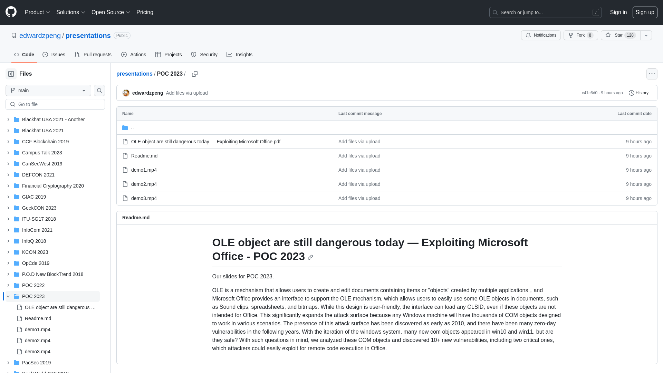The width and height of the screenshot is (663, 373).
Task: Open Readme.md in the file table
Action: [x=144, y=156]
